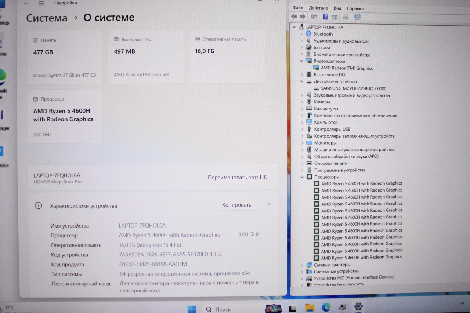
Task: Open the Действие menu
Action: (318, 8)
